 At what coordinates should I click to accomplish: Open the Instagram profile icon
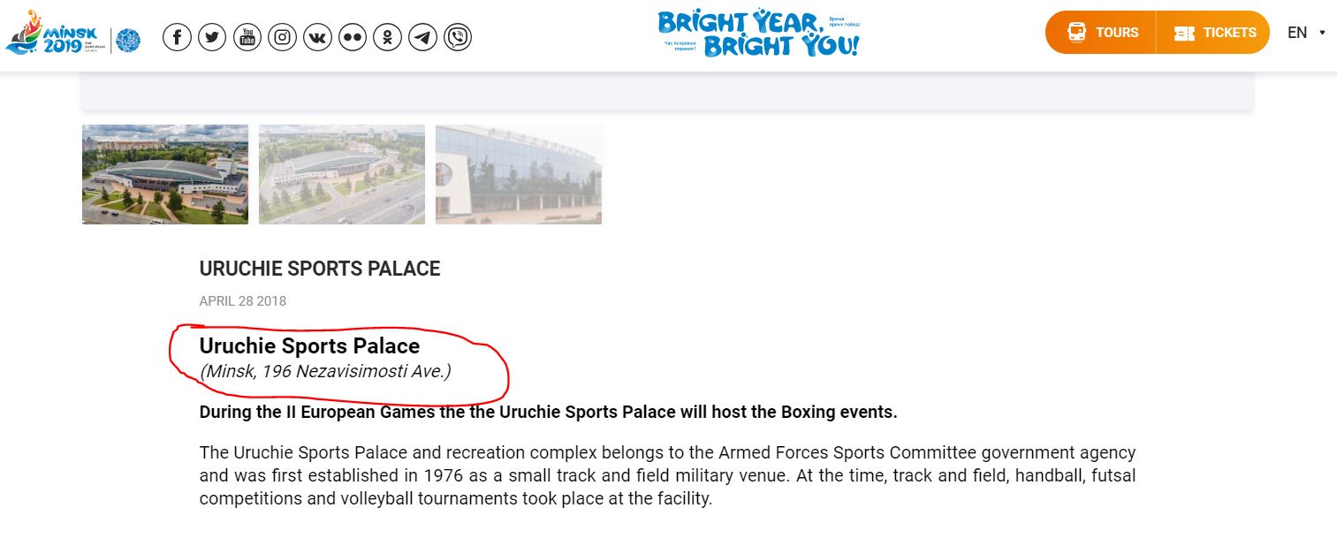coord(282,37)
